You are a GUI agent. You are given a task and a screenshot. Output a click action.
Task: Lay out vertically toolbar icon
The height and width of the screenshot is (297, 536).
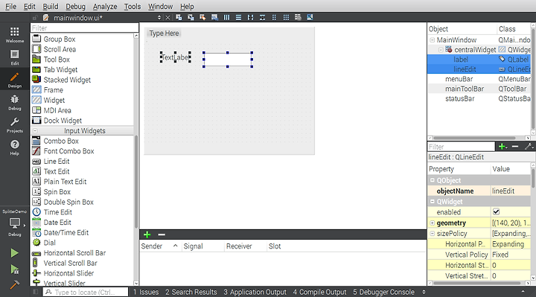(239, 17)
